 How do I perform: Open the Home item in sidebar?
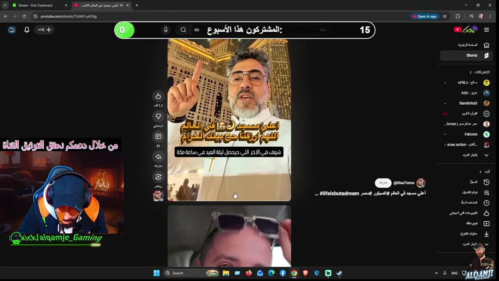pyautogui.click(x=465, y=45)
